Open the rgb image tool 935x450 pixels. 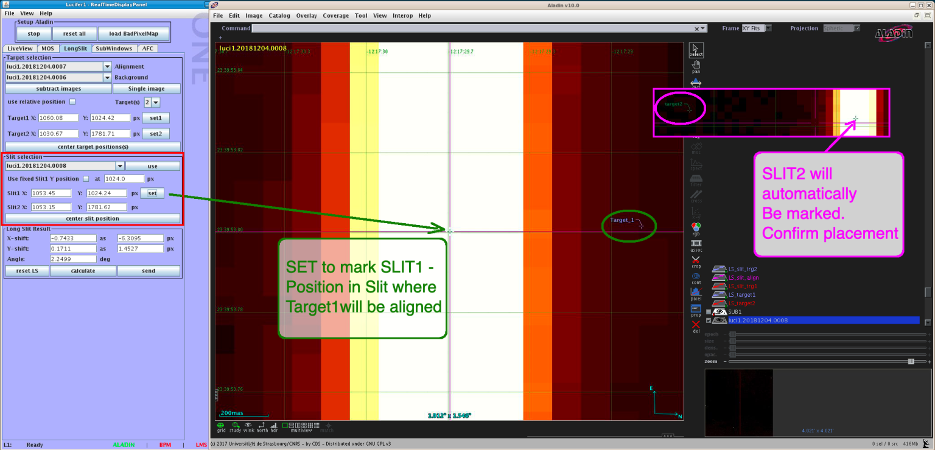(696, 229)
